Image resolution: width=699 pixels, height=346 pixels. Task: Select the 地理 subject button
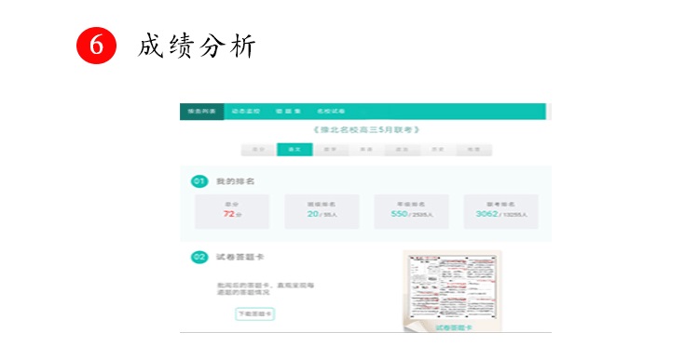[473, 150]
